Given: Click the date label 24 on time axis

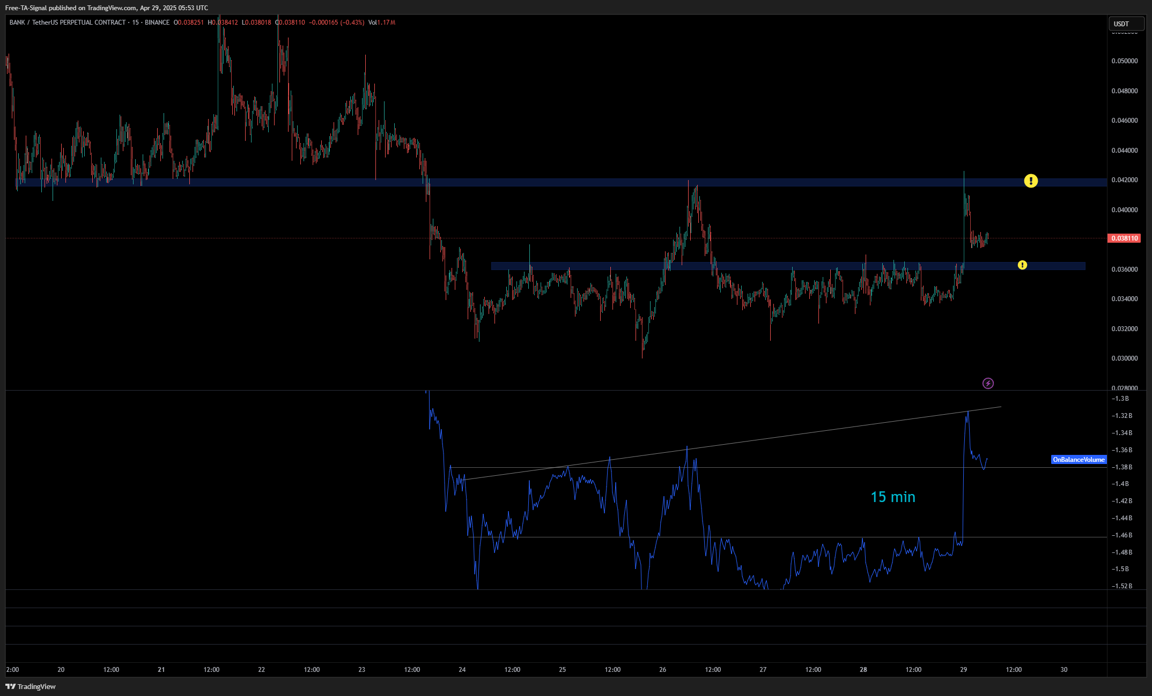Looking at the screenshot, I should coord(462,670).
